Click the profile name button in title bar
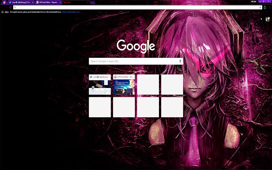Viewport: 272px width, 170px height. tap(254, 1)
